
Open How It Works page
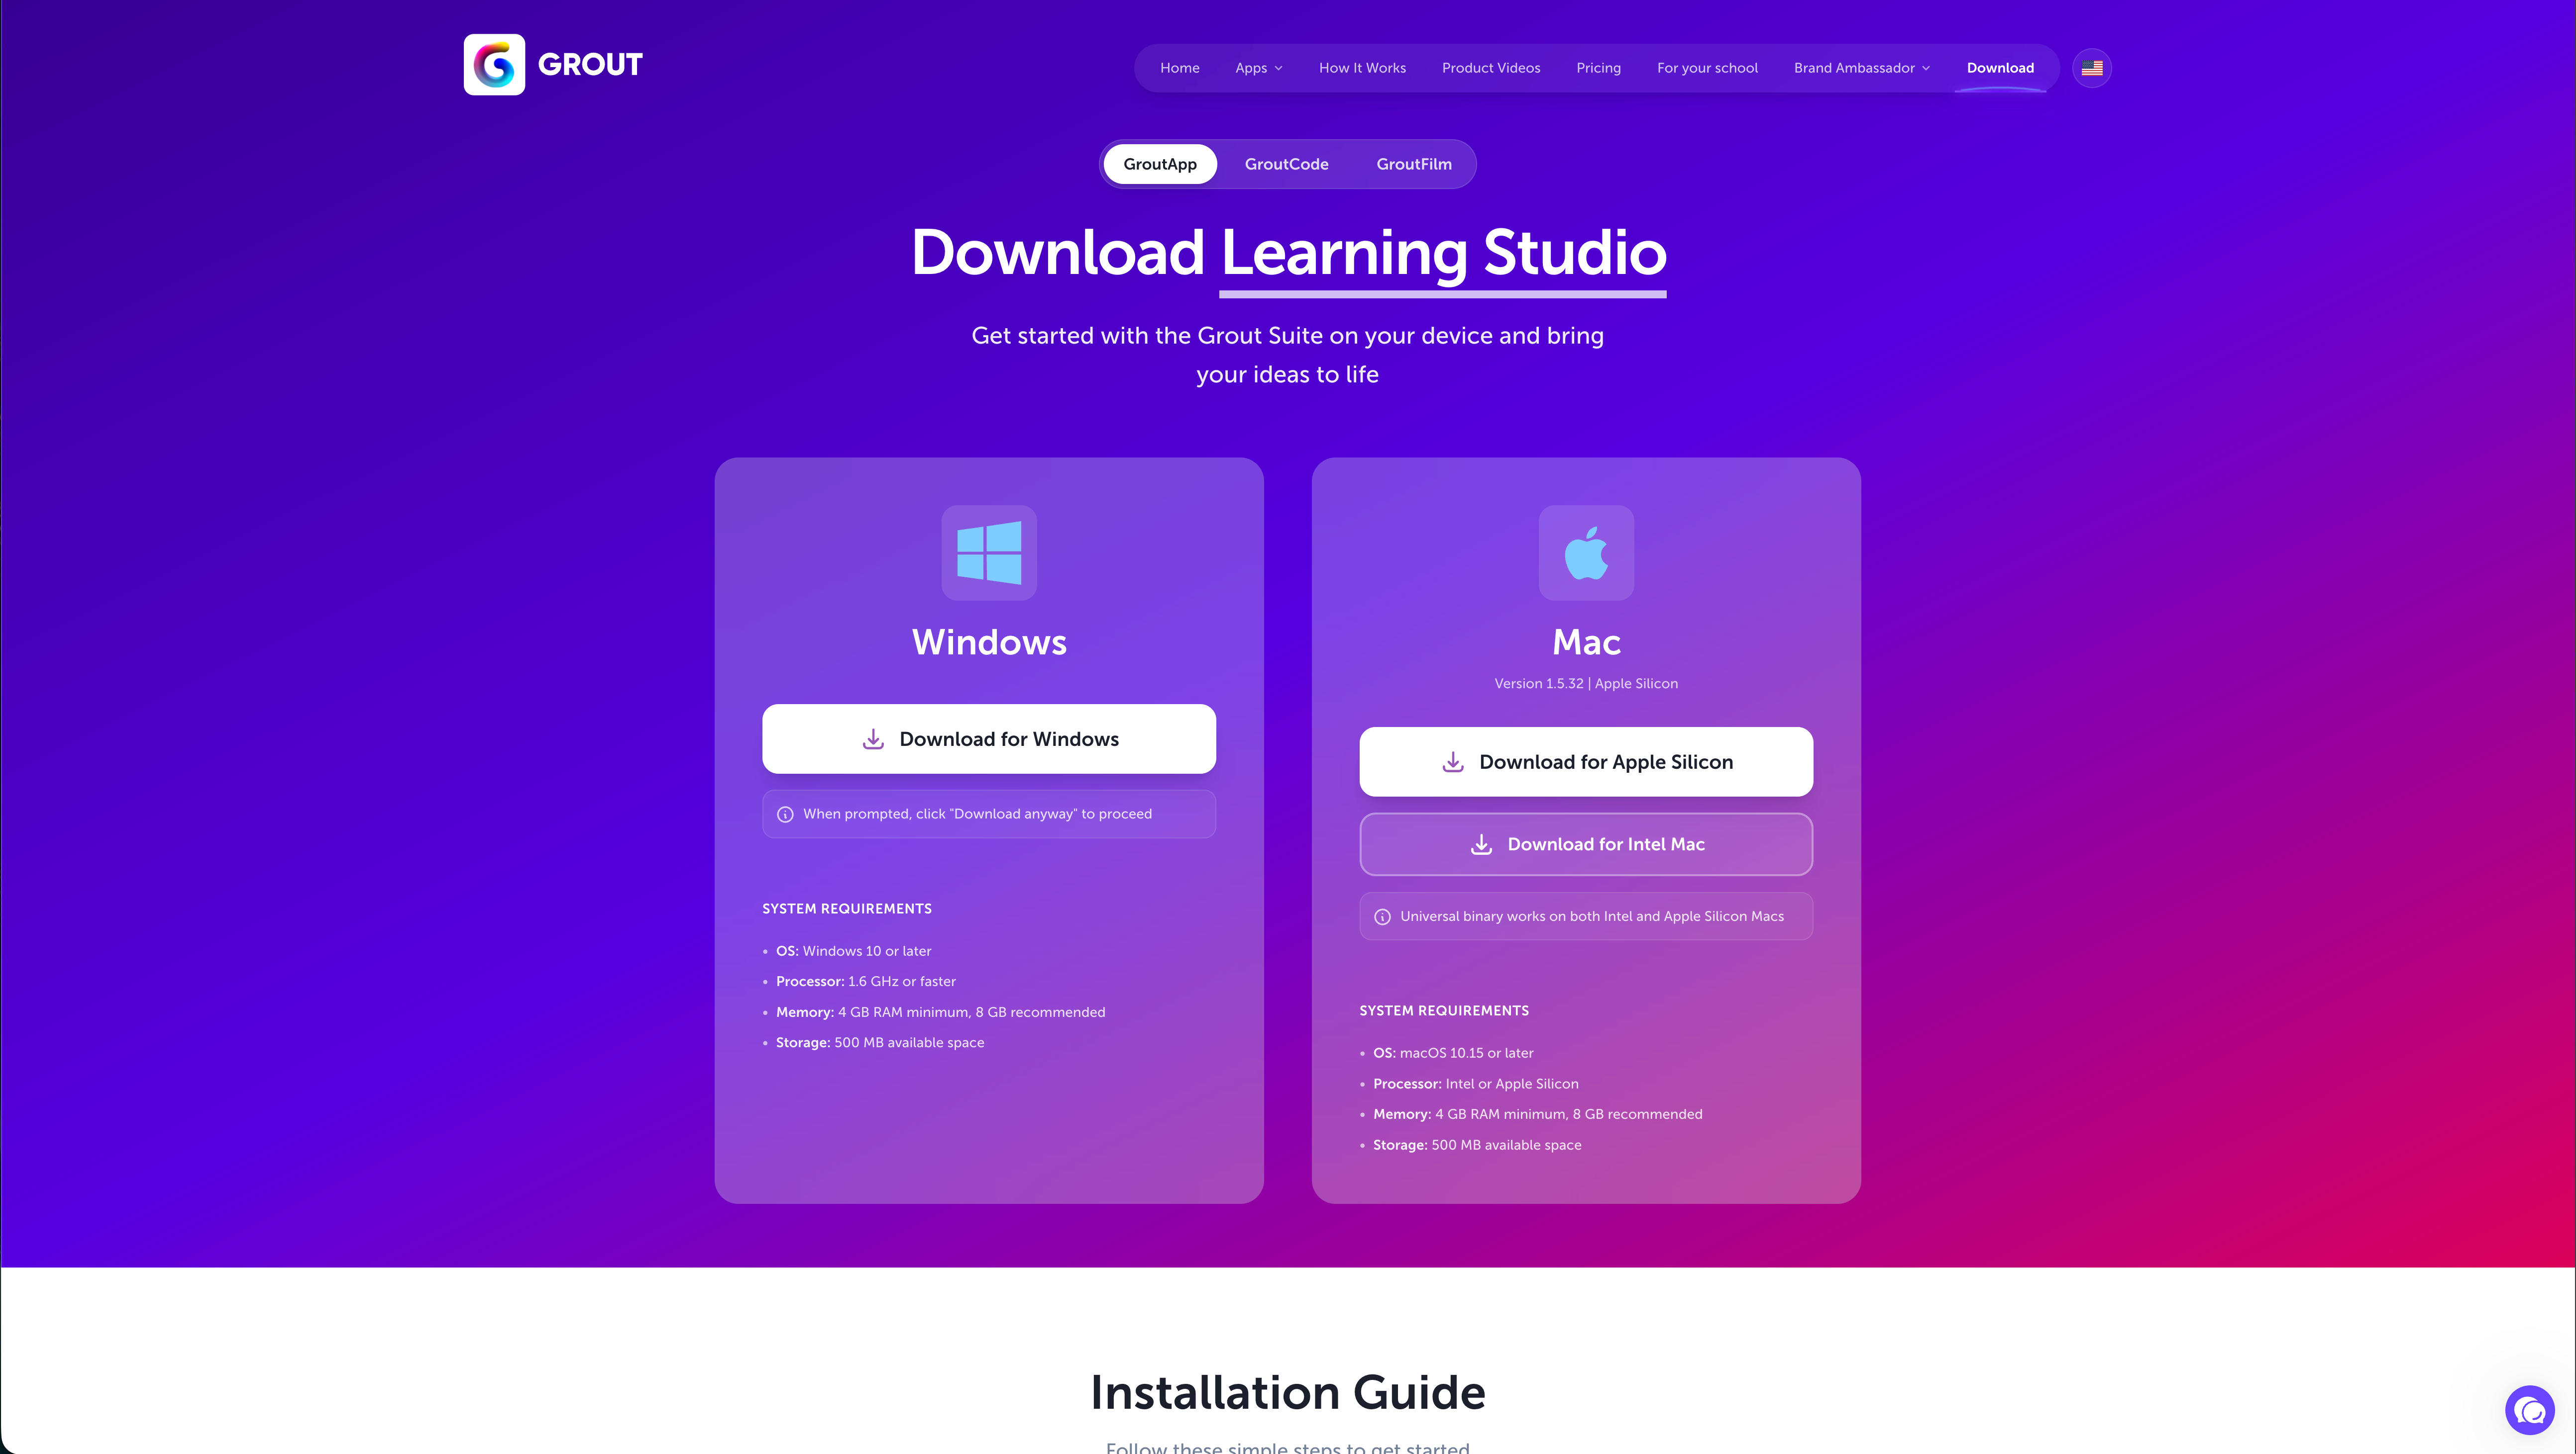(x=1362, y=68)
